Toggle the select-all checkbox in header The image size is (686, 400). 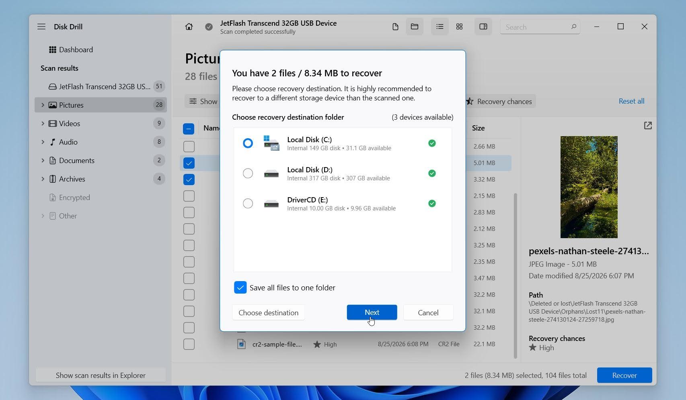click(189, 129)
